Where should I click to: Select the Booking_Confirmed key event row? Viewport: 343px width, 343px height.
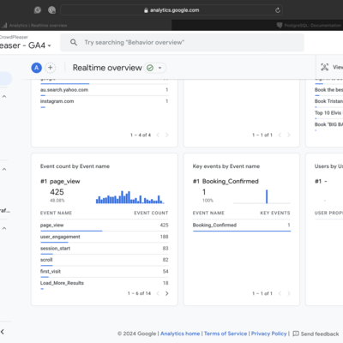[x=242, y=226]
